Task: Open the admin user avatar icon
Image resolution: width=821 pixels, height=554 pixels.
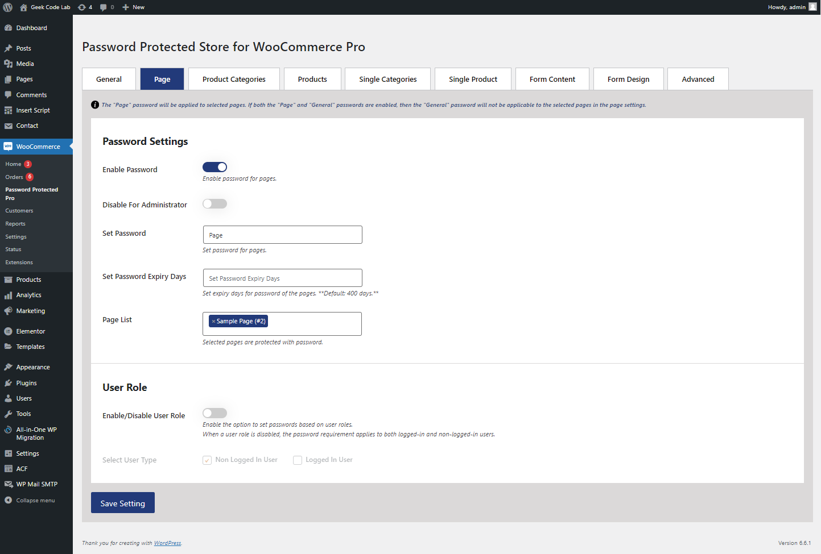Action: [812, 7]
